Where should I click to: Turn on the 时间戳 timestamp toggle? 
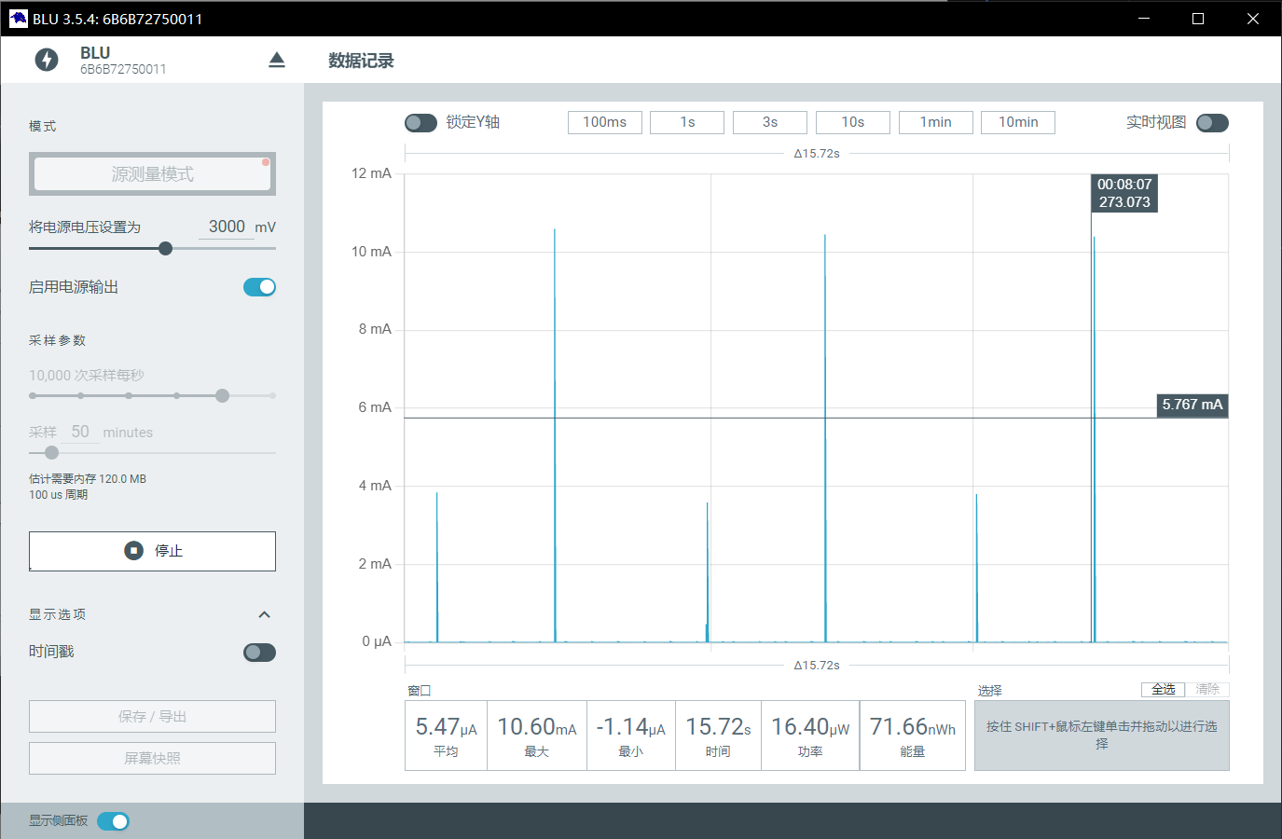(259, 653)
